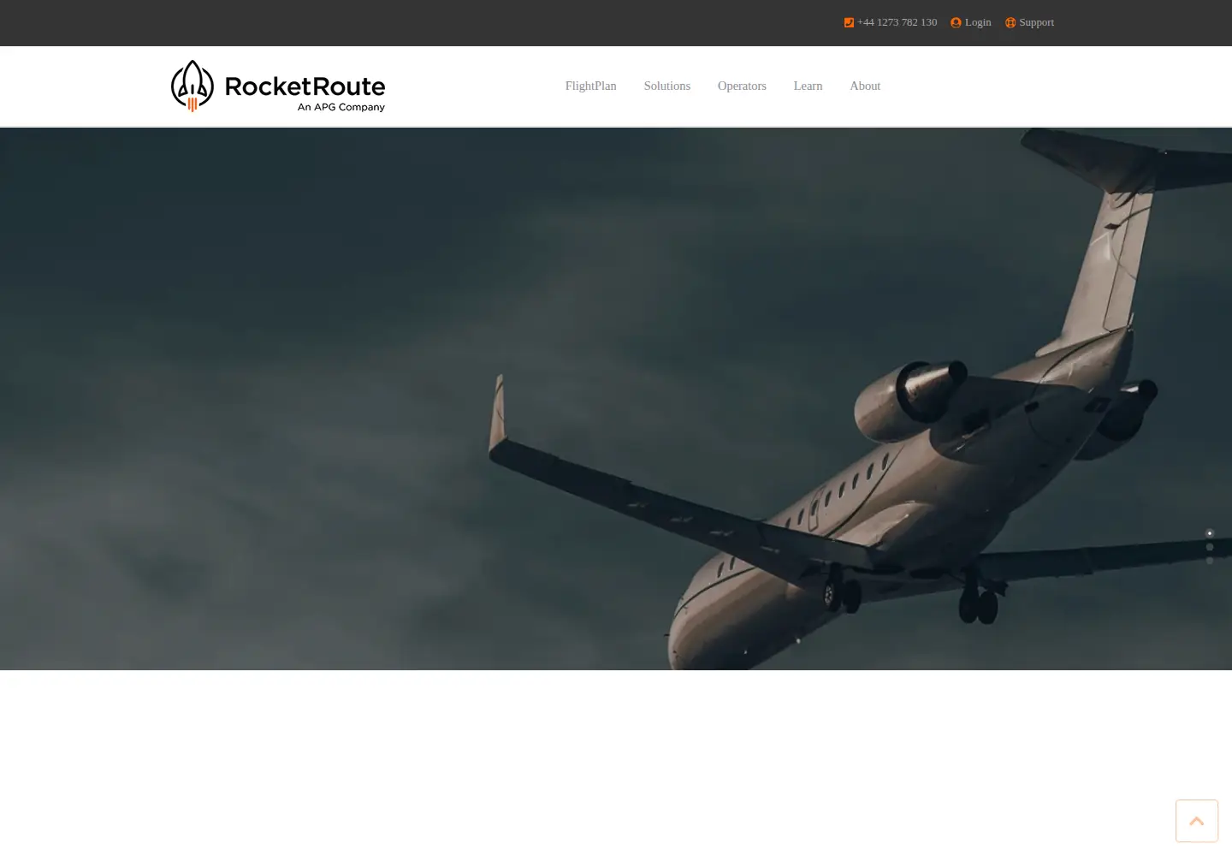The width and height of the screenshot is (1232, 856).
Task: Select the last slide indicator dot
Action: pos(1210,561)
